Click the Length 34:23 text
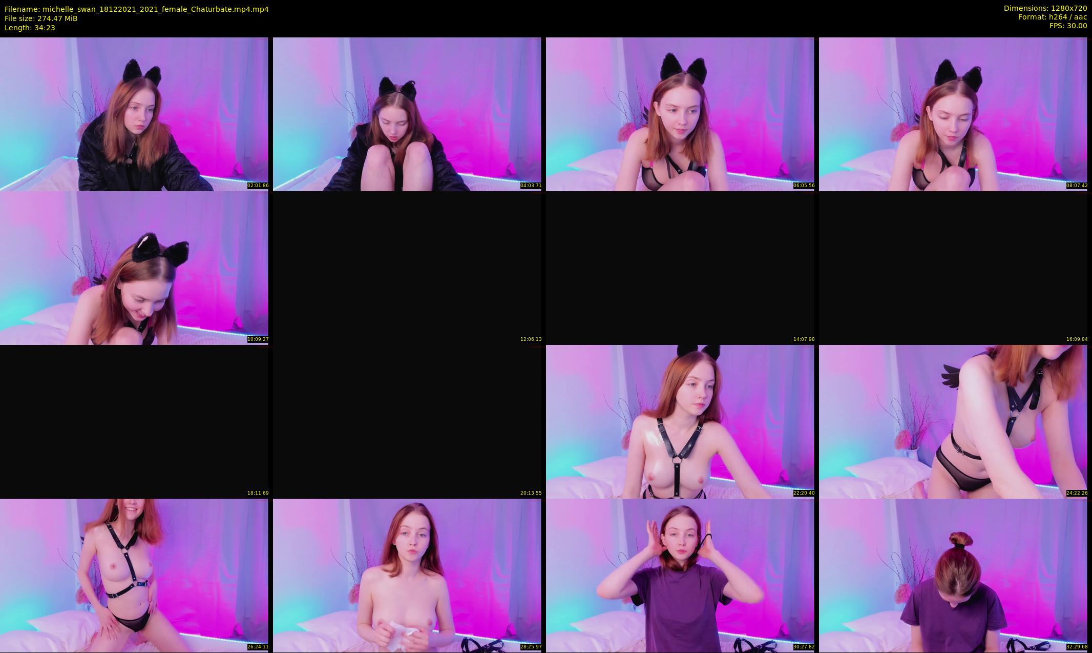The height and width of the screenshot is (653, 1092). [30, 28]
